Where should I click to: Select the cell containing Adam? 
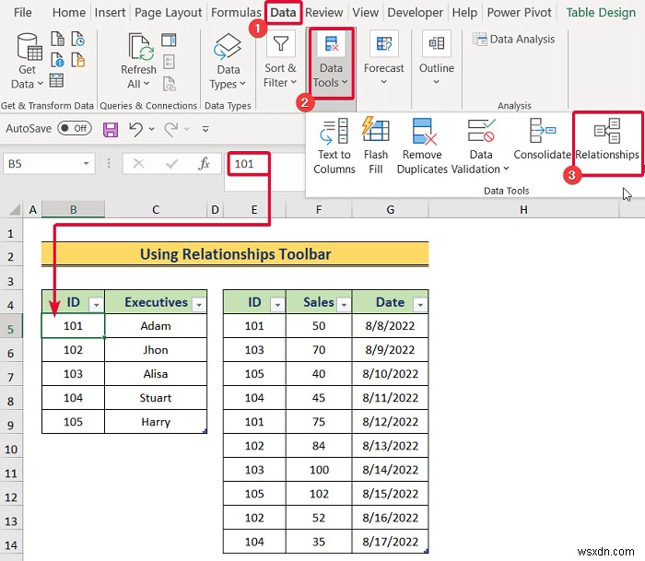pos(156,326)
